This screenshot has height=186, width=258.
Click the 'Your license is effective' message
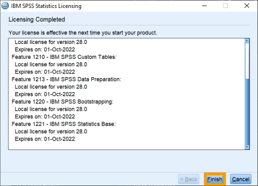83,33
